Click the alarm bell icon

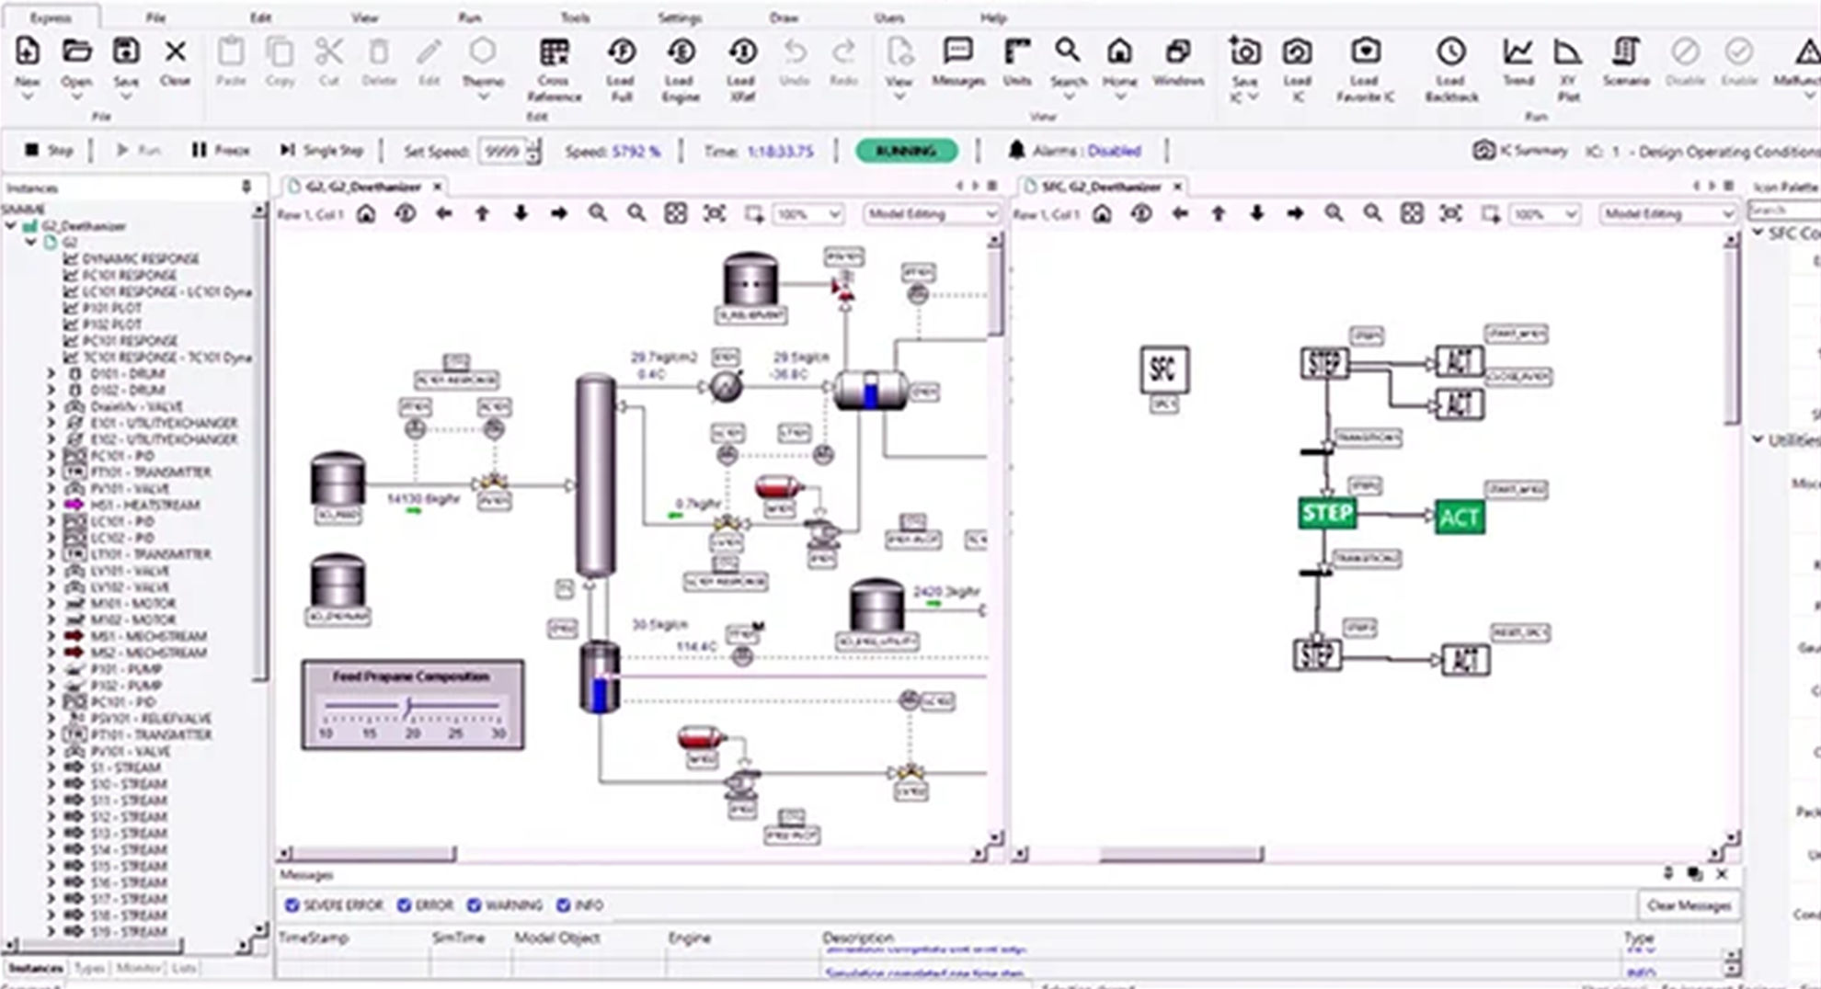click(1016, 150)
